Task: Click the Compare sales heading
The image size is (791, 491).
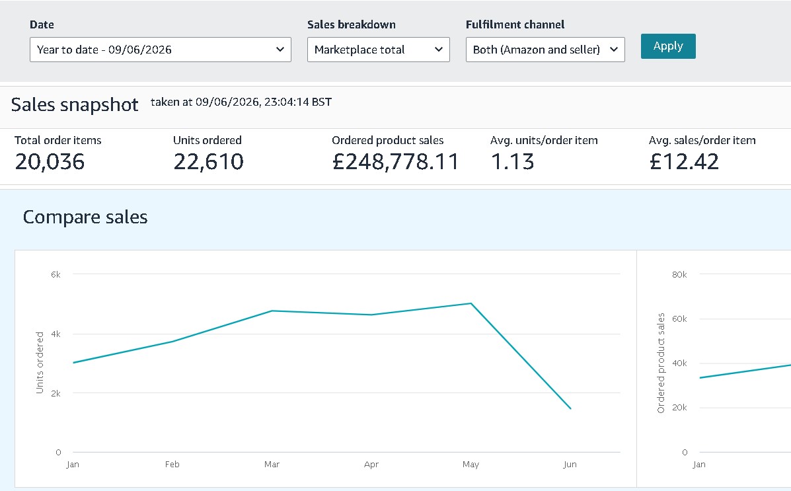Action: coord(85,217)
